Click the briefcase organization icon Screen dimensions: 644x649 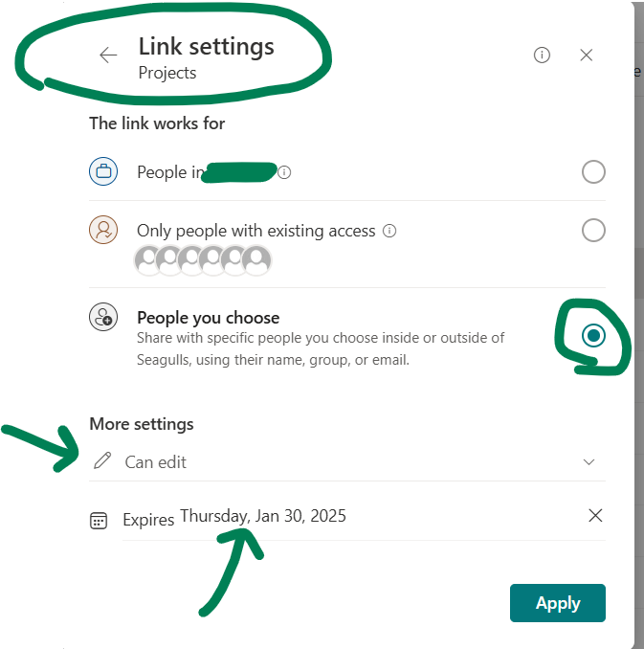tap(103, 171)
